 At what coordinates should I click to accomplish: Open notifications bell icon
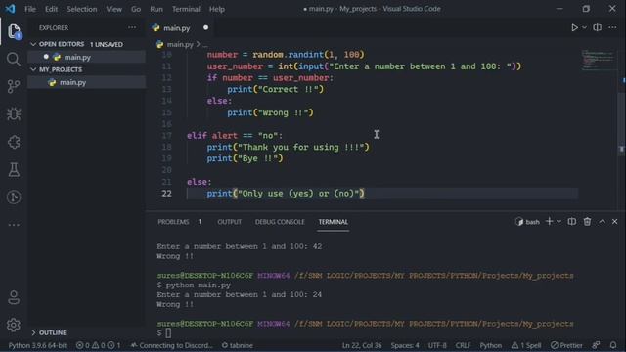click(613, 345)
